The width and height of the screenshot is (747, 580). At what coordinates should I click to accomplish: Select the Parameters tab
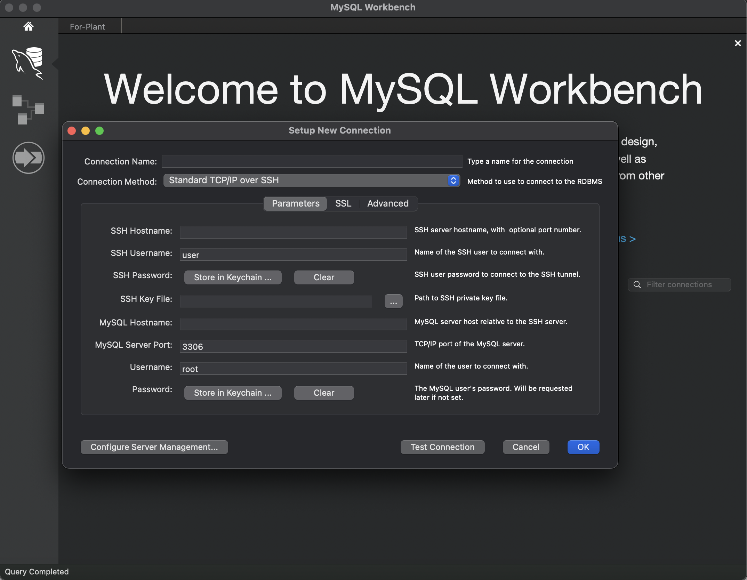point(295,204)
